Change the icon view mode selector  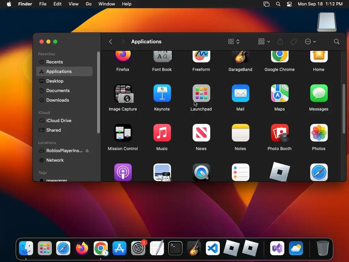234,42
